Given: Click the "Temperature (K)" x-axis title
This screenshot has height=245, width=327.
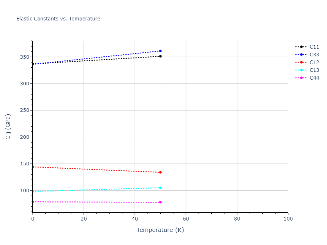Looking at the screenshot, I should click(160, 230).
